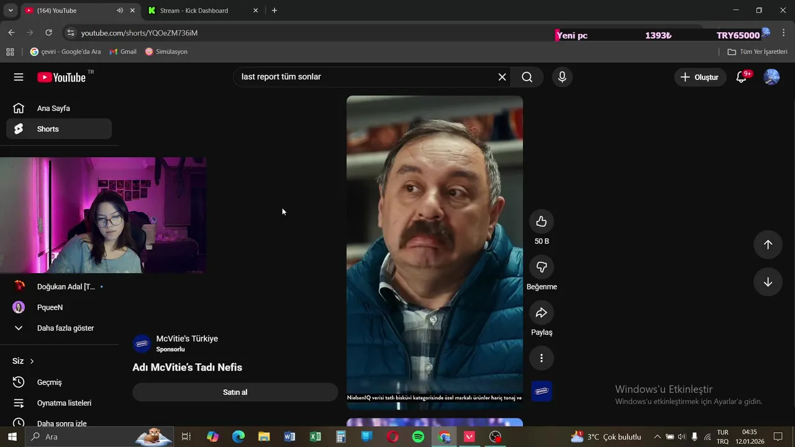Open the Chrome apps grid

[x=10, y=52]
